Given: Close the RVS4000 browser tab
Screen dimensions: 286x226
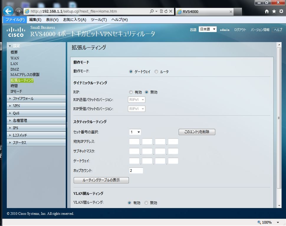Looking at the screenshot, I should [x=231, y=12].
